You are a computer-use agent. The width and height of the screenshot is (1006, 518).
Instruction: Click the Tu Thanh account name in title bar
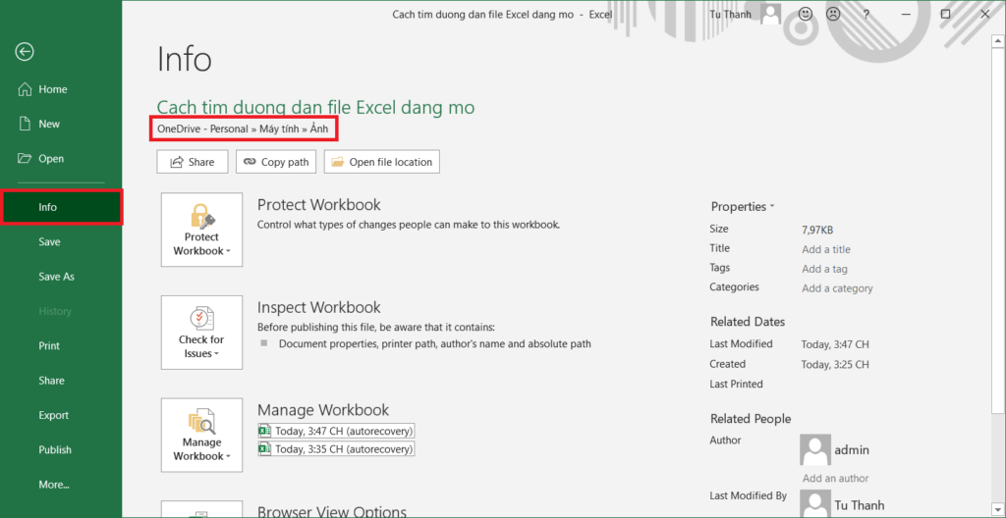coord(731,14)
